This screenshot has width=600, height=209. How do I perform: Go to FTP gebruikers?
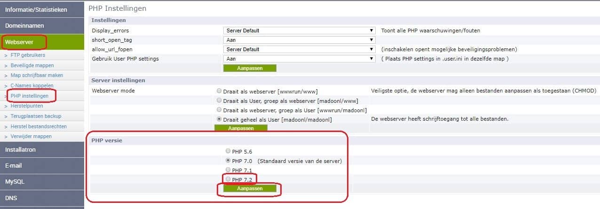click(x=28, y=55)
